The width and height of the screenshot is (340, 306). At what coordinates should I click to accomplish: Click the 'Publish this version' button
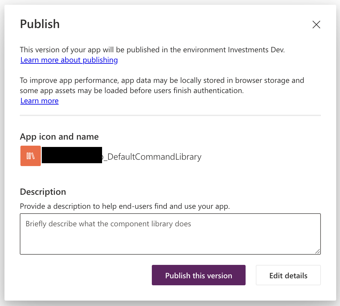(198, 275)
